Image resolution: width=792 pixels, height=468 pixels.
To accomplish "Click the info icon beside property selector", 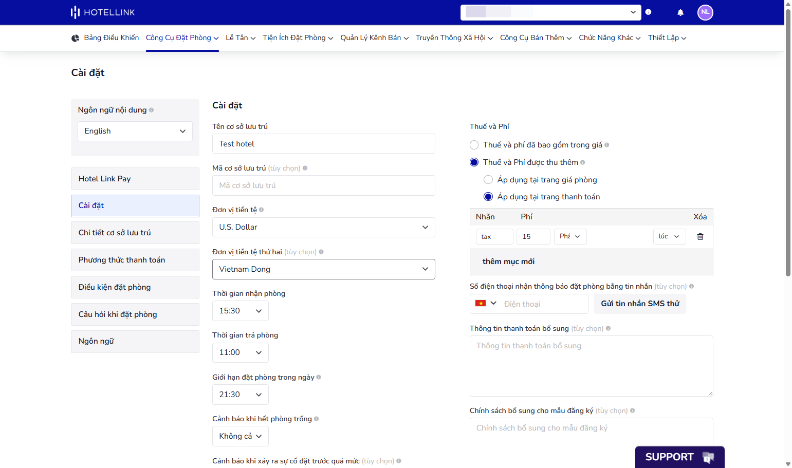I will (648, 12).
